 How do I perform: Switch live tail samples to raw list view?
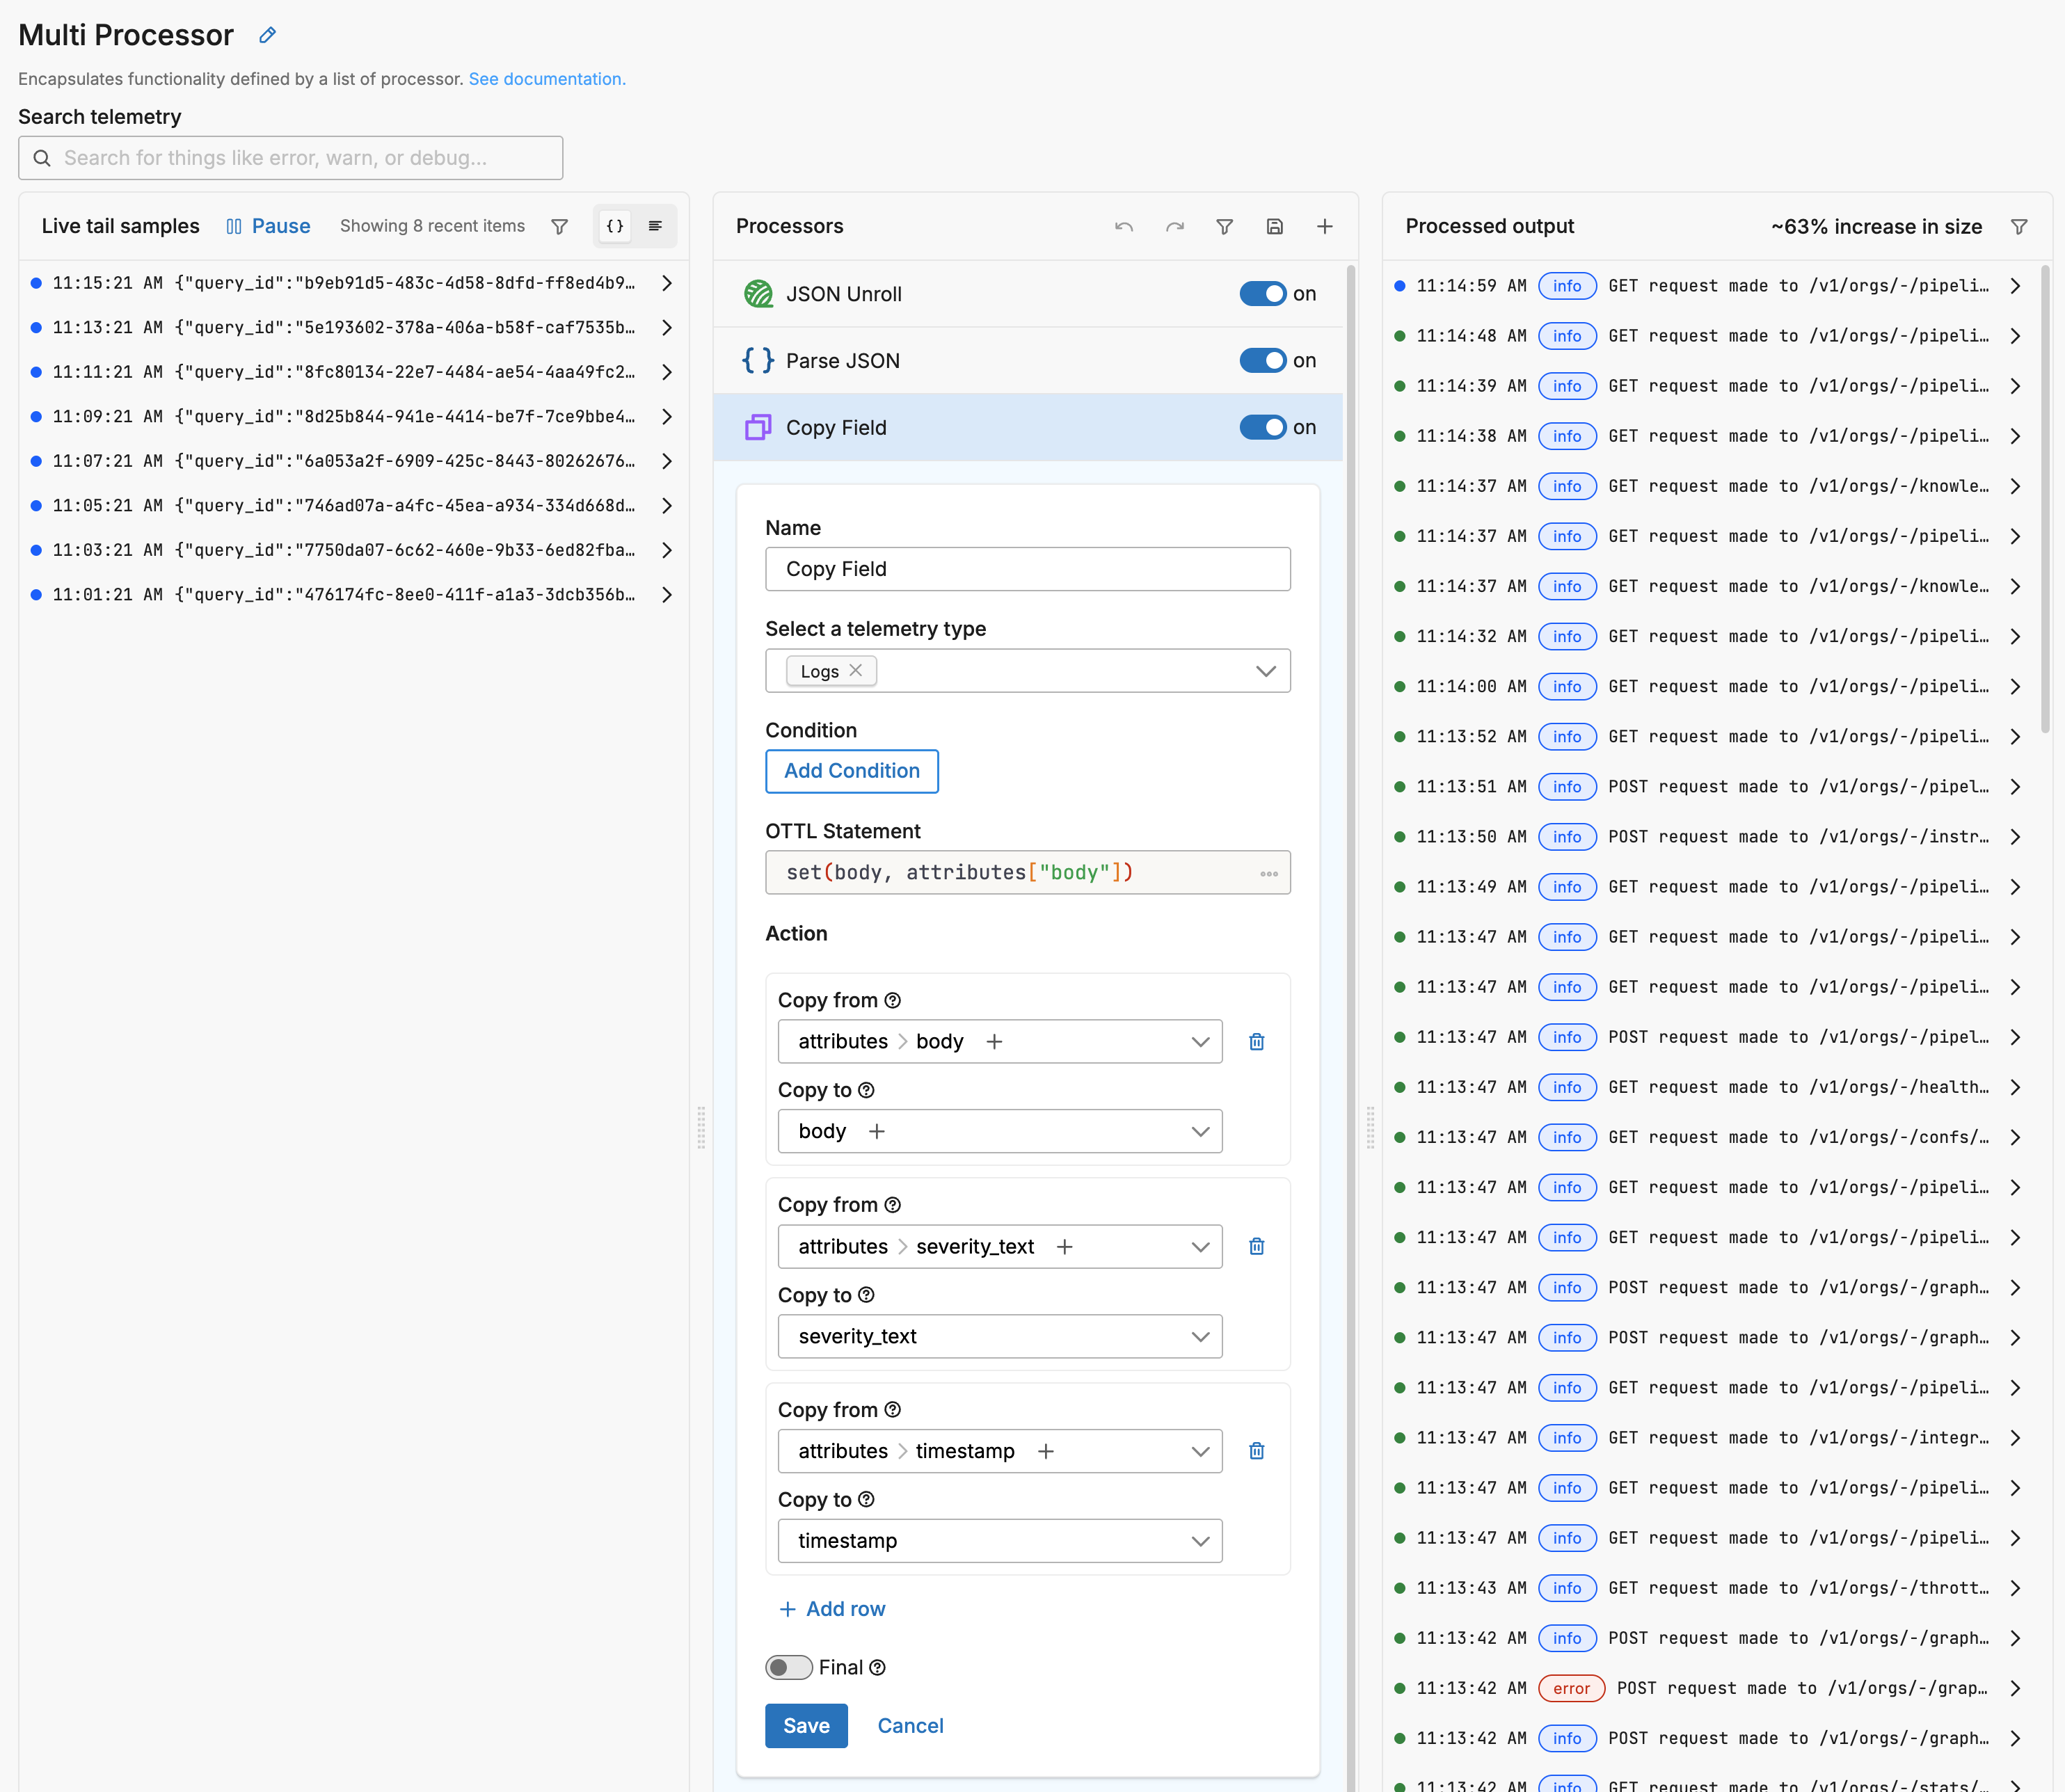(x=655, y=226)
